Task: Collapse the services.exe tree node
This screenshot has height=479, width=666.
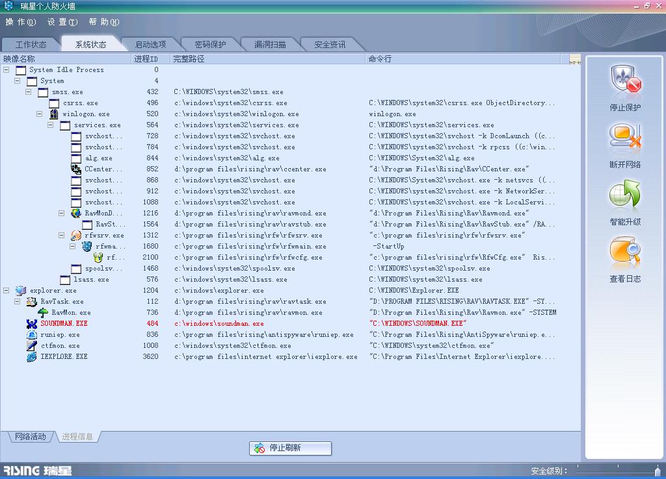Action: (x=51, y=125)
